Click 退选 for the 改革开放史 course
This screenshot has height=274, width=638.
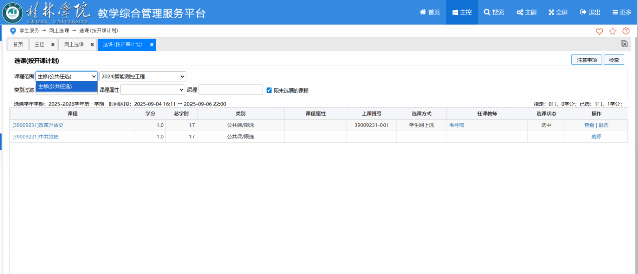603,125
